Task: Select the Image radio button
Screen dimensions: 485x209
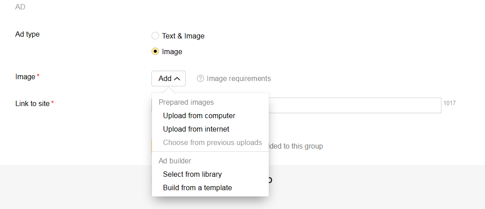Action: point(156,51)
